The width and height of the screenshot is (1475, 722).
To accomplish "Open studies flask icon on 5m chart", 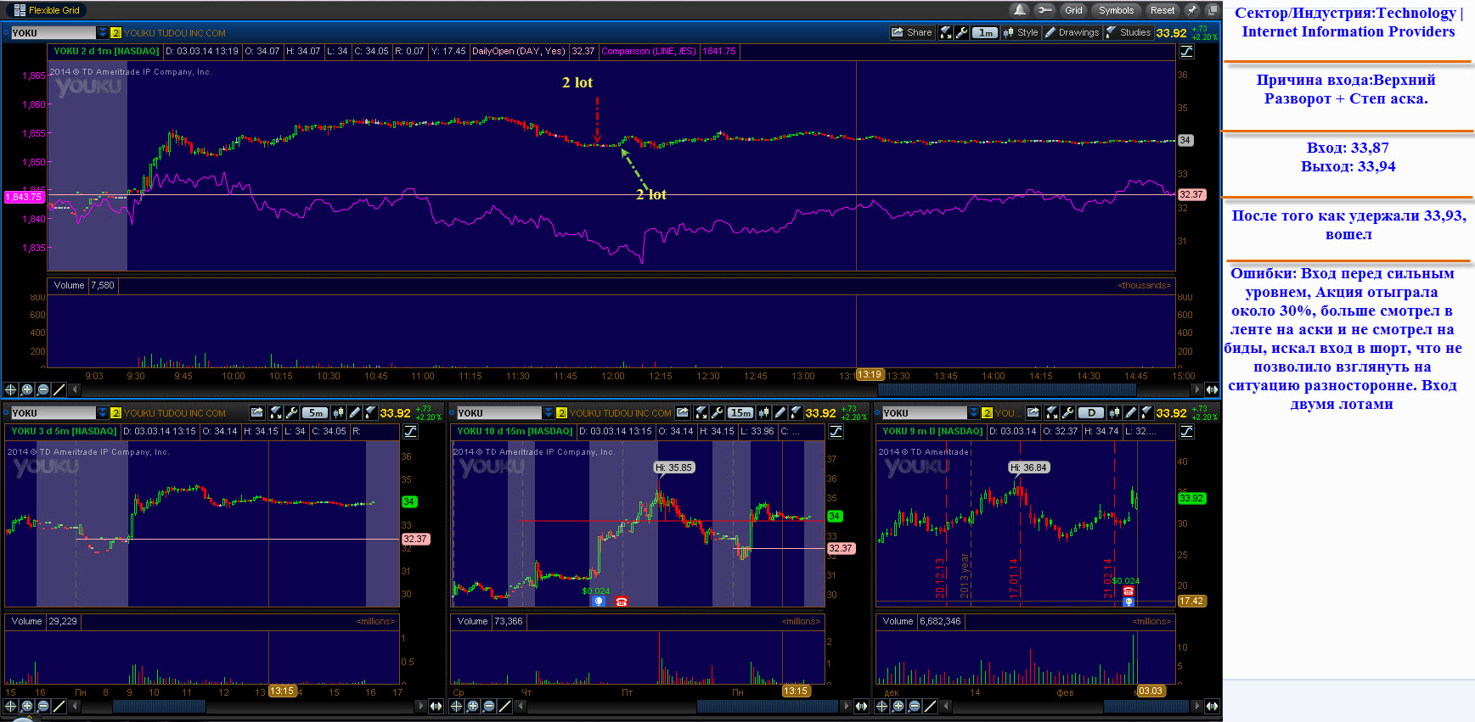I will [370, 412].
